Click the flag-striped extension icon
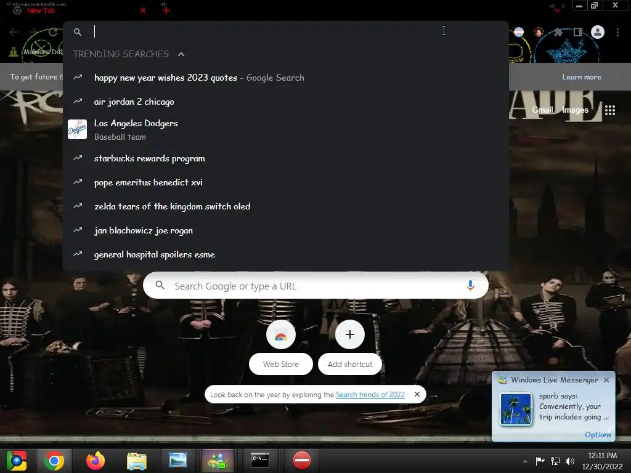 tap(519, 32)
